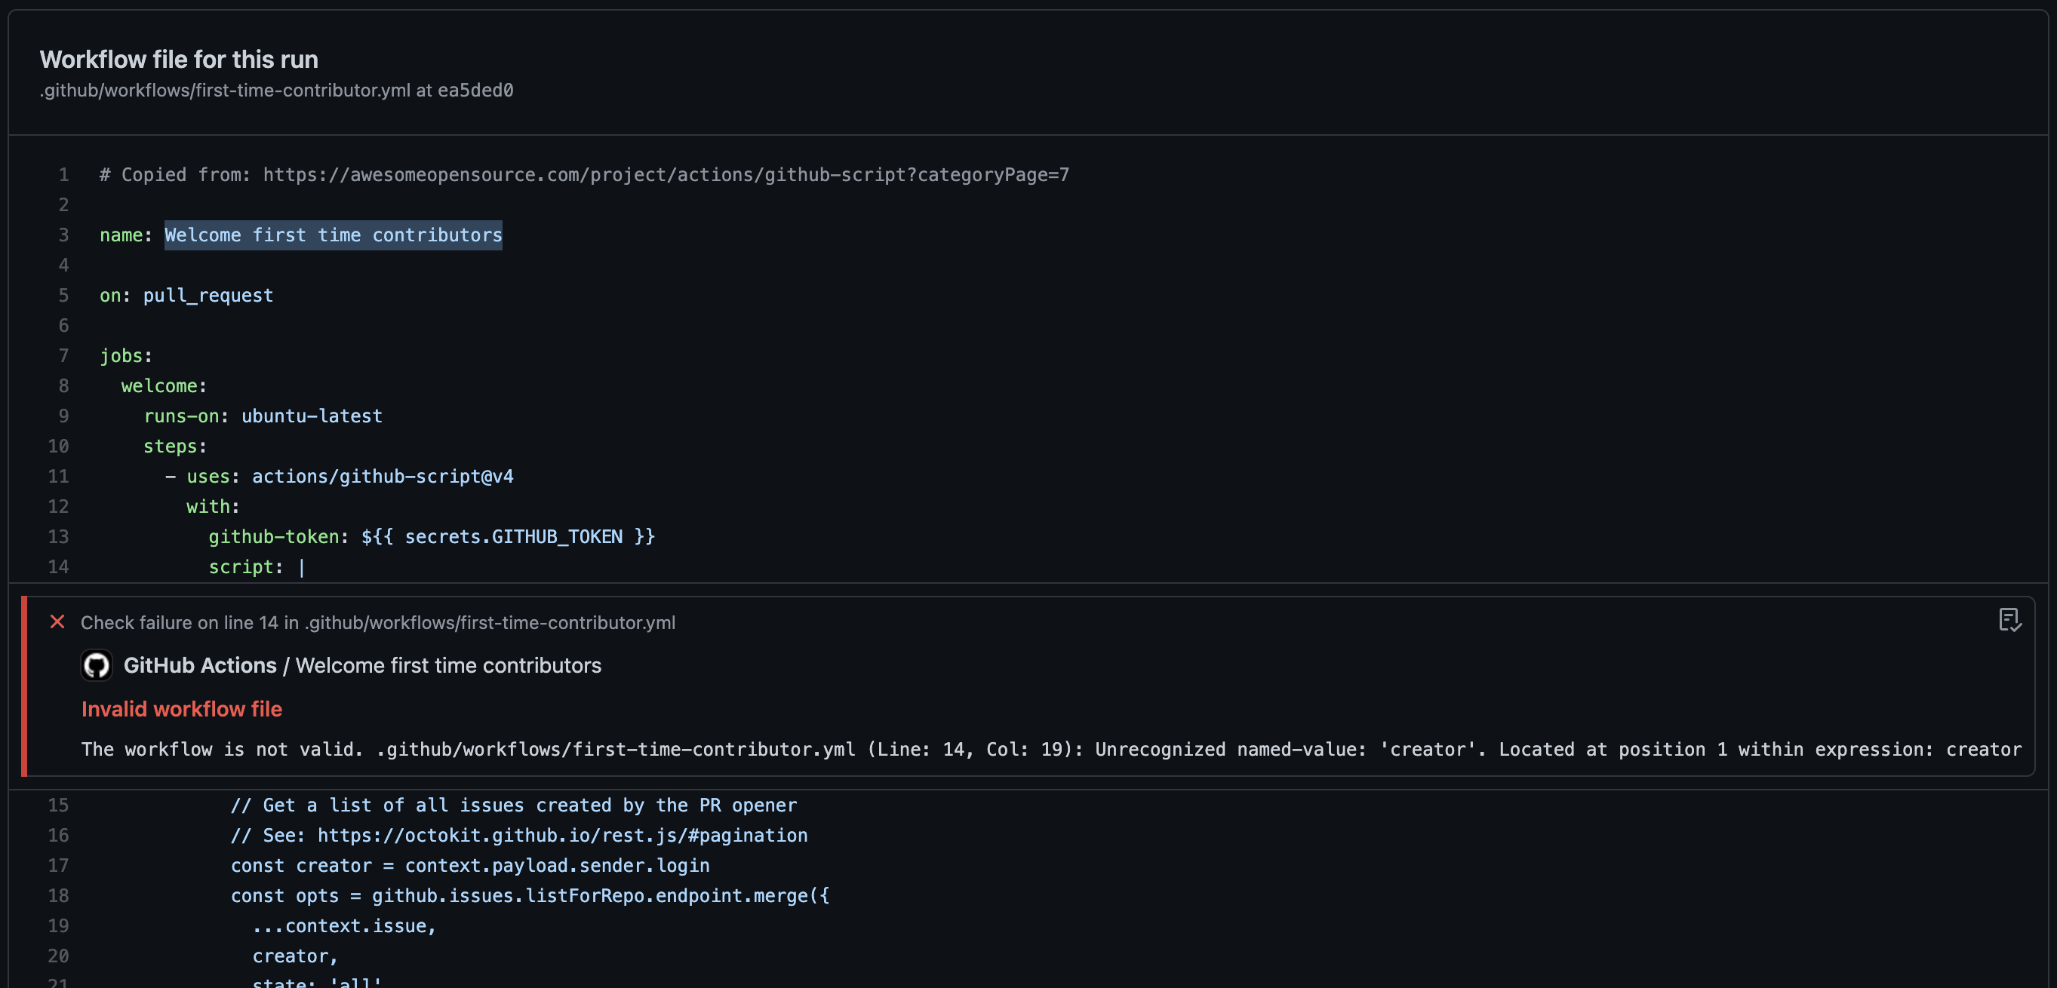The width and height of the screenshot is (2057, 988).
Task: Click the runs-on ubuntu-latest value on line 9
Action: 312,416
